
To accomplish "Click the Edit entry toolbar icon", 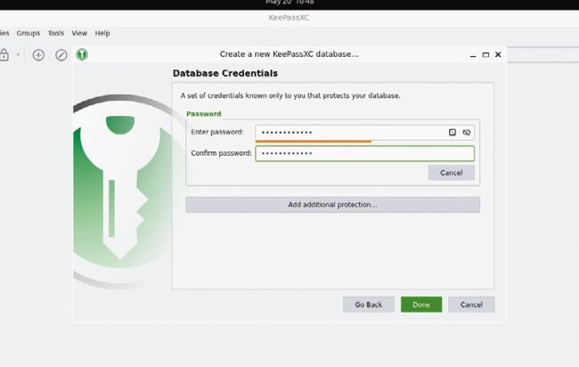I will (x=61, y=55).
